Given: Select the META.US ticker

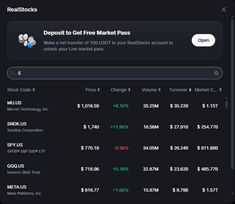Looking at the screenshot, I should pos(17,187).
